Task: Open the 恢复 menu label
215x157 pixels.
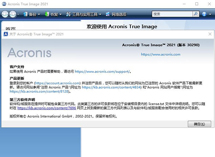Action: click(54, 14)
